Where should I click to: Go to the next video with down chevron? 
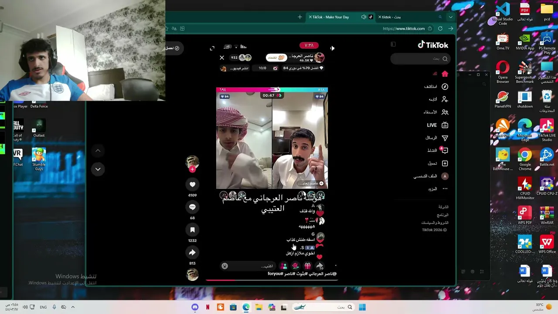coord(98,169)
